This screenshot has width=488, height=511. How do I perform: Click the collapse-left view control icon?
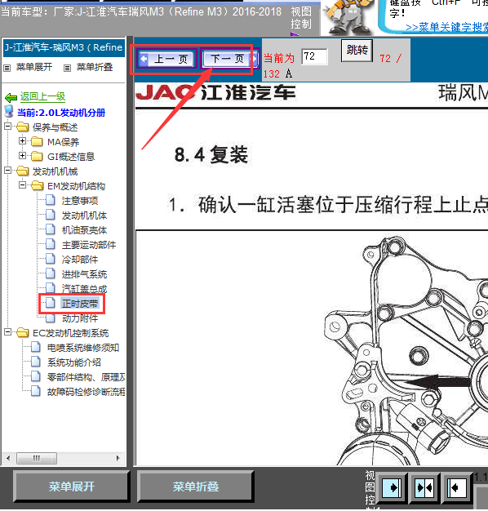pyautogui.click(x=457, y=487)
